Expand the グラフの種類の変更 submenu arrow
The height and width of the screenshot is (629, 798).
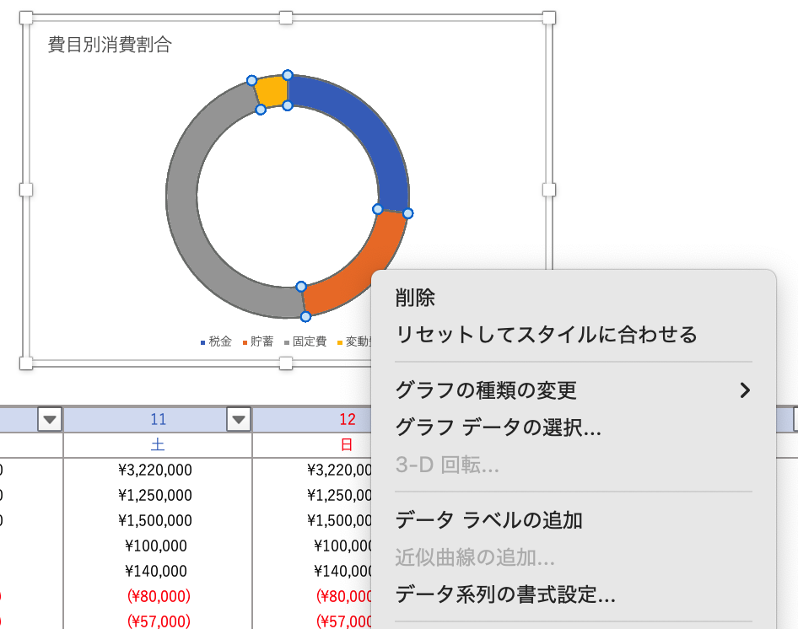(x=744, y=390)
